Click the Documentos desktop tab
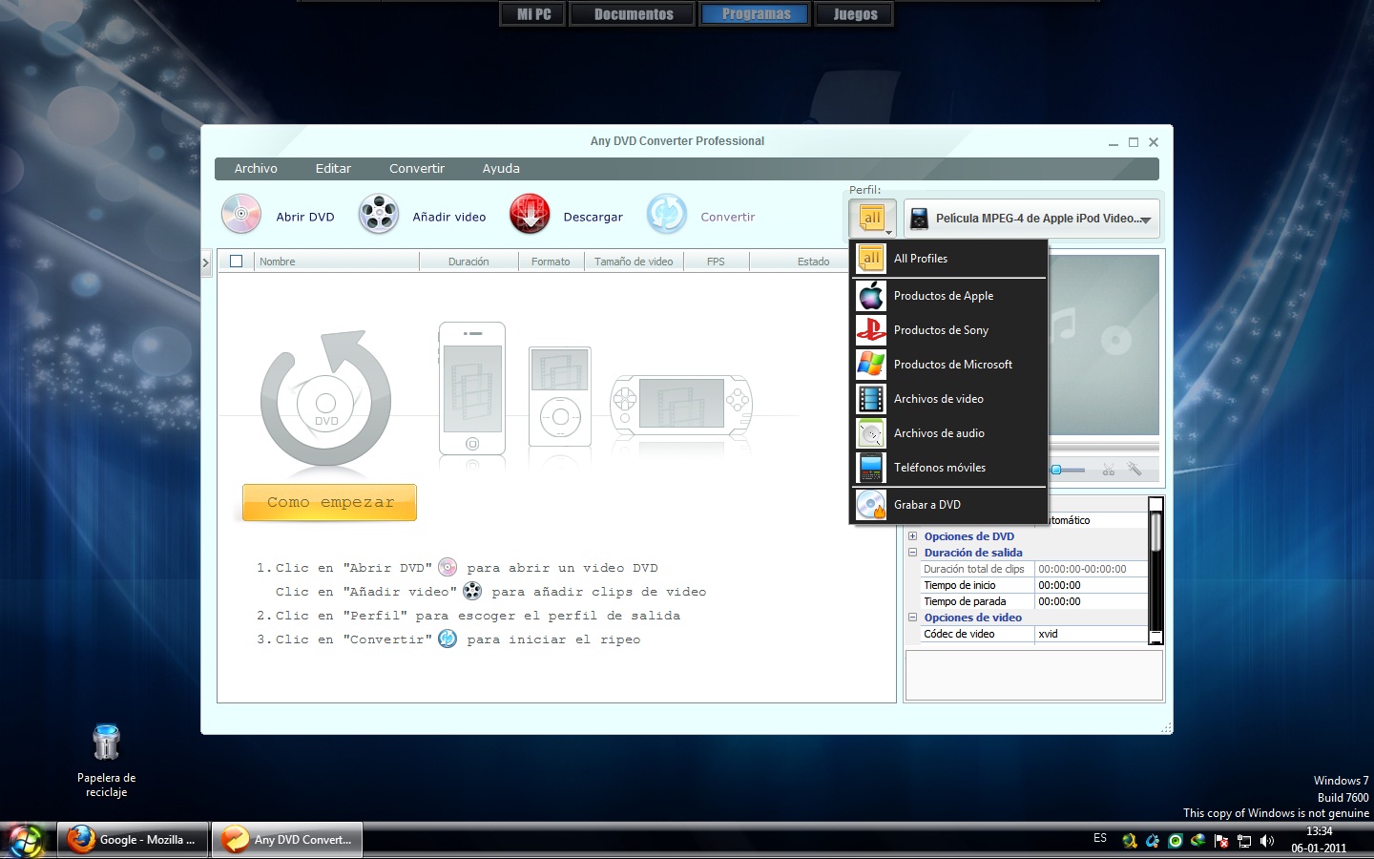This screenshot has width=1374, height=859. click(x=633, y=14)
